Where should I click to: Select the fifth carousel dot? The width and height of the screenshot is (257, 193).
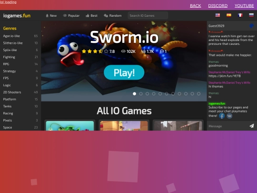coord(160,94)
